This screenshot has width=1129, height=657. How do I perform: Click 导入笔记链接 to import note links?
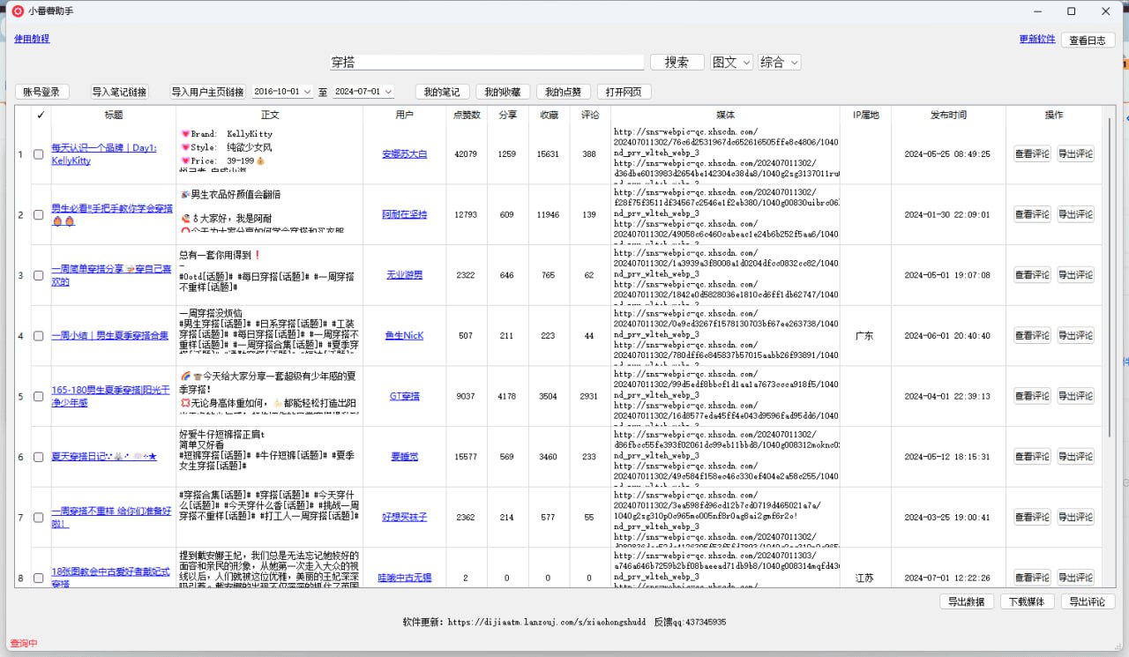pyautogui.click(x=119, y=92)
